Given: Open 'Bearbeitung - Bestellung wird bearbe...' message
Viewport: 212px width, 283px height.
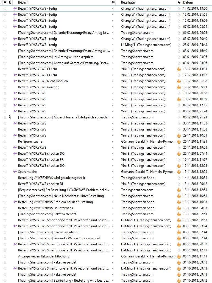Looking at the screenshot, I should [x=64, y=281].
